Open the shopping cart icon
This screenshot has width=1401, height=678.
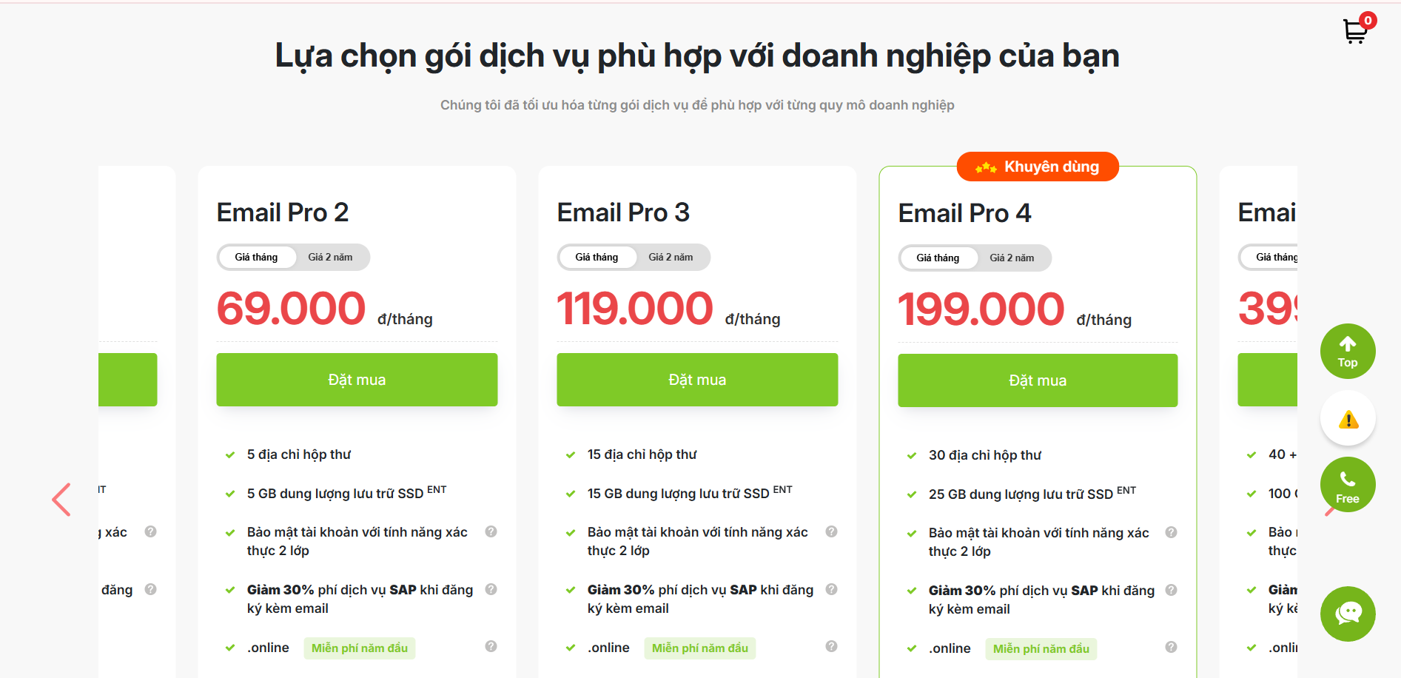[1356, 30]
